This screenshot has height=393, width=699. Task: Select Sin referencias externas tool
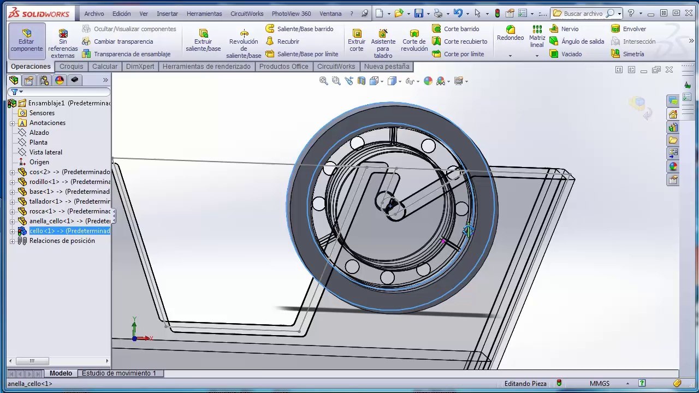(63, 44)
